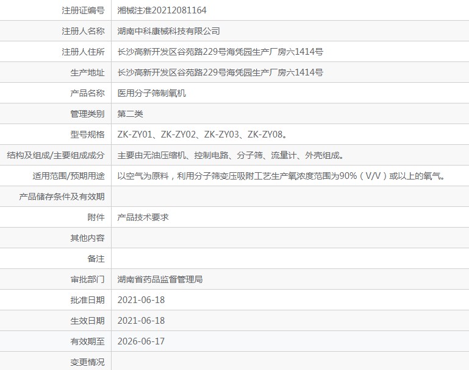Click the 管理类别 label
The height and width of the screenshot is (370, 469).
[87, 114]
